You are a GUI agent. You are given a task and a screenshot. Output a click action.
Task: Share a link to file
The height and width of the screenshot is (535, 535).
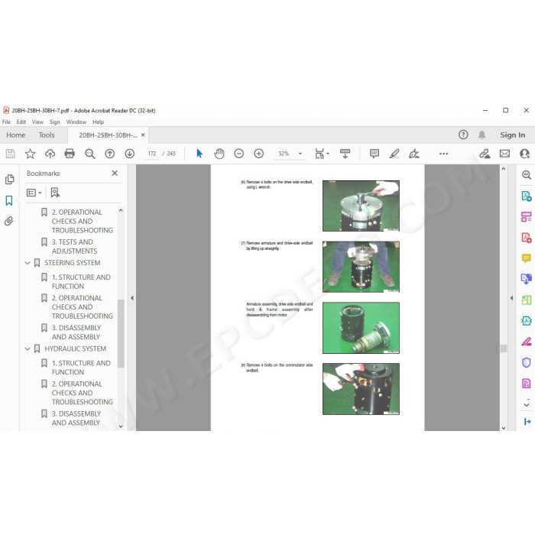(x=485, y=154)
